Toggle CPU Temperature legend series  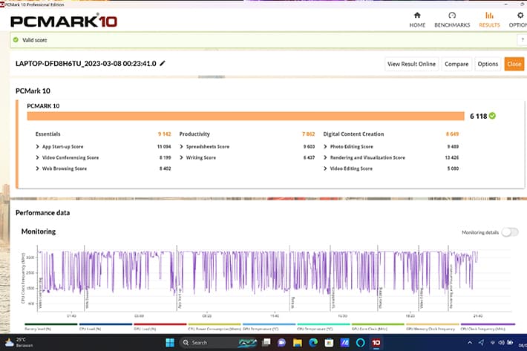[324, 327]
